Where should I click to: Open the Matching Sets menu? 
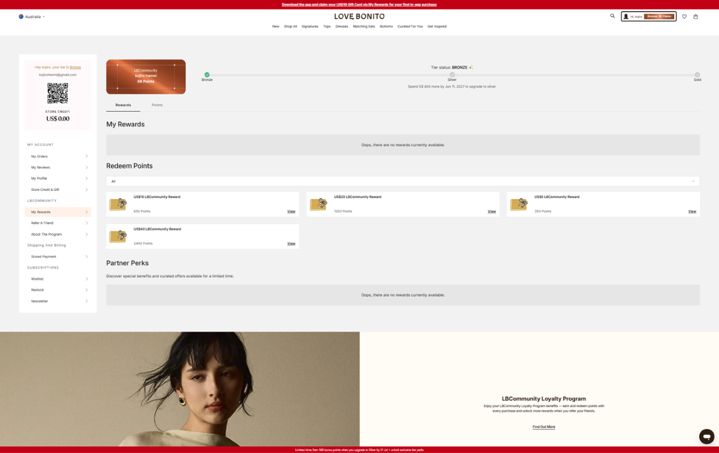(x=364, y=27)
